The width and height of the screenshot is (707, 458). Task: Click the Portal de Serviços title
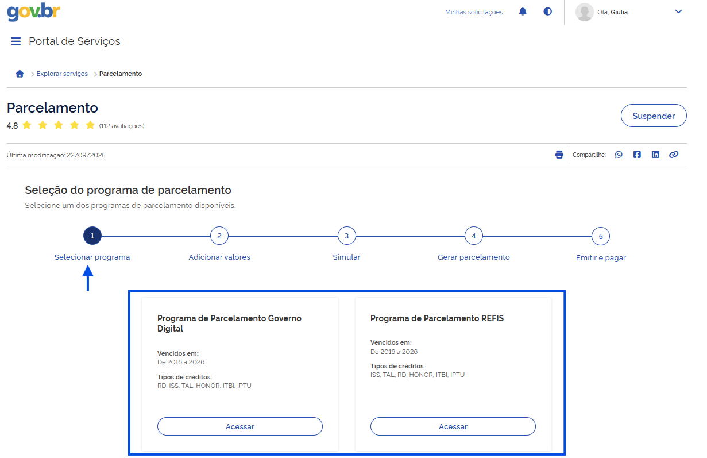point(75,41)
